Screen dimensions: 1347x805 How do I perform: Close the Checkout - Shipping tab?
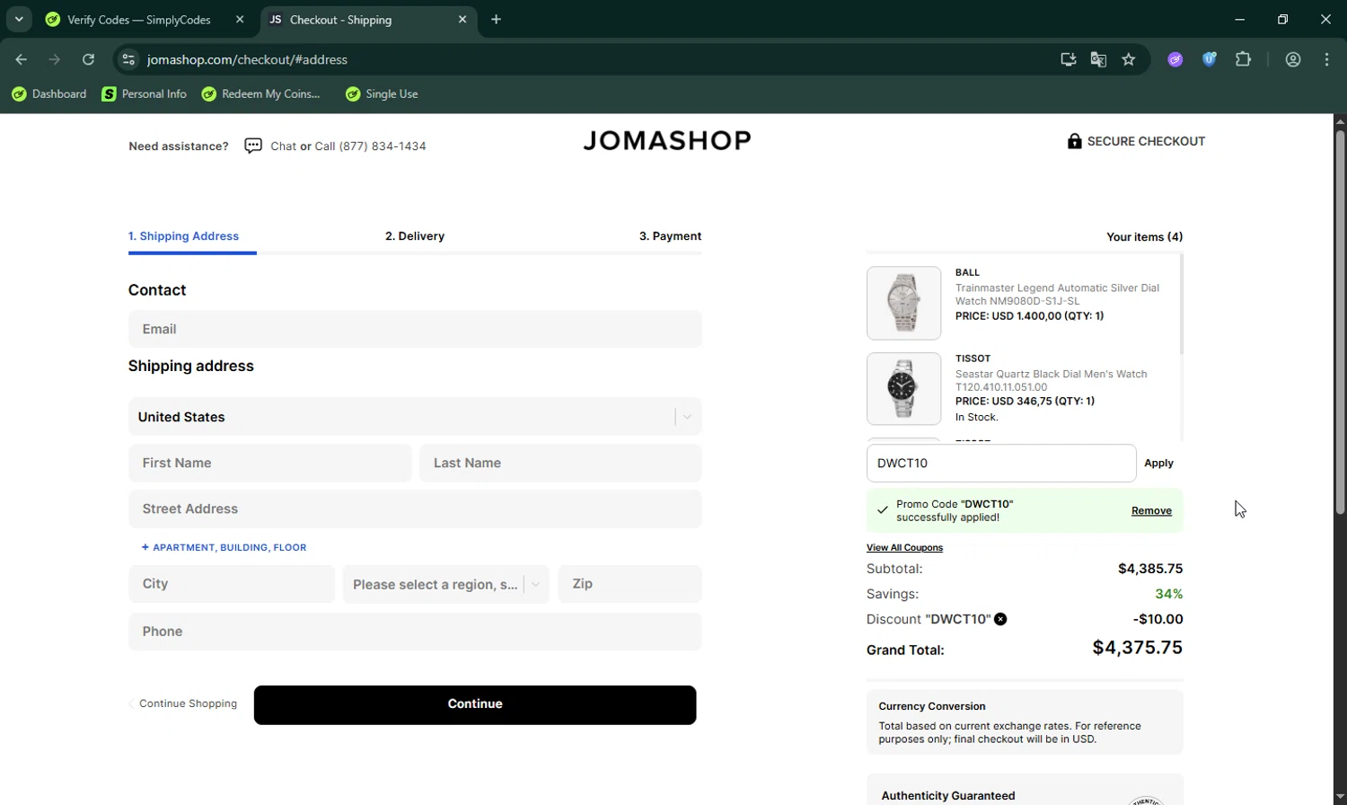click(x=462, y=20)
